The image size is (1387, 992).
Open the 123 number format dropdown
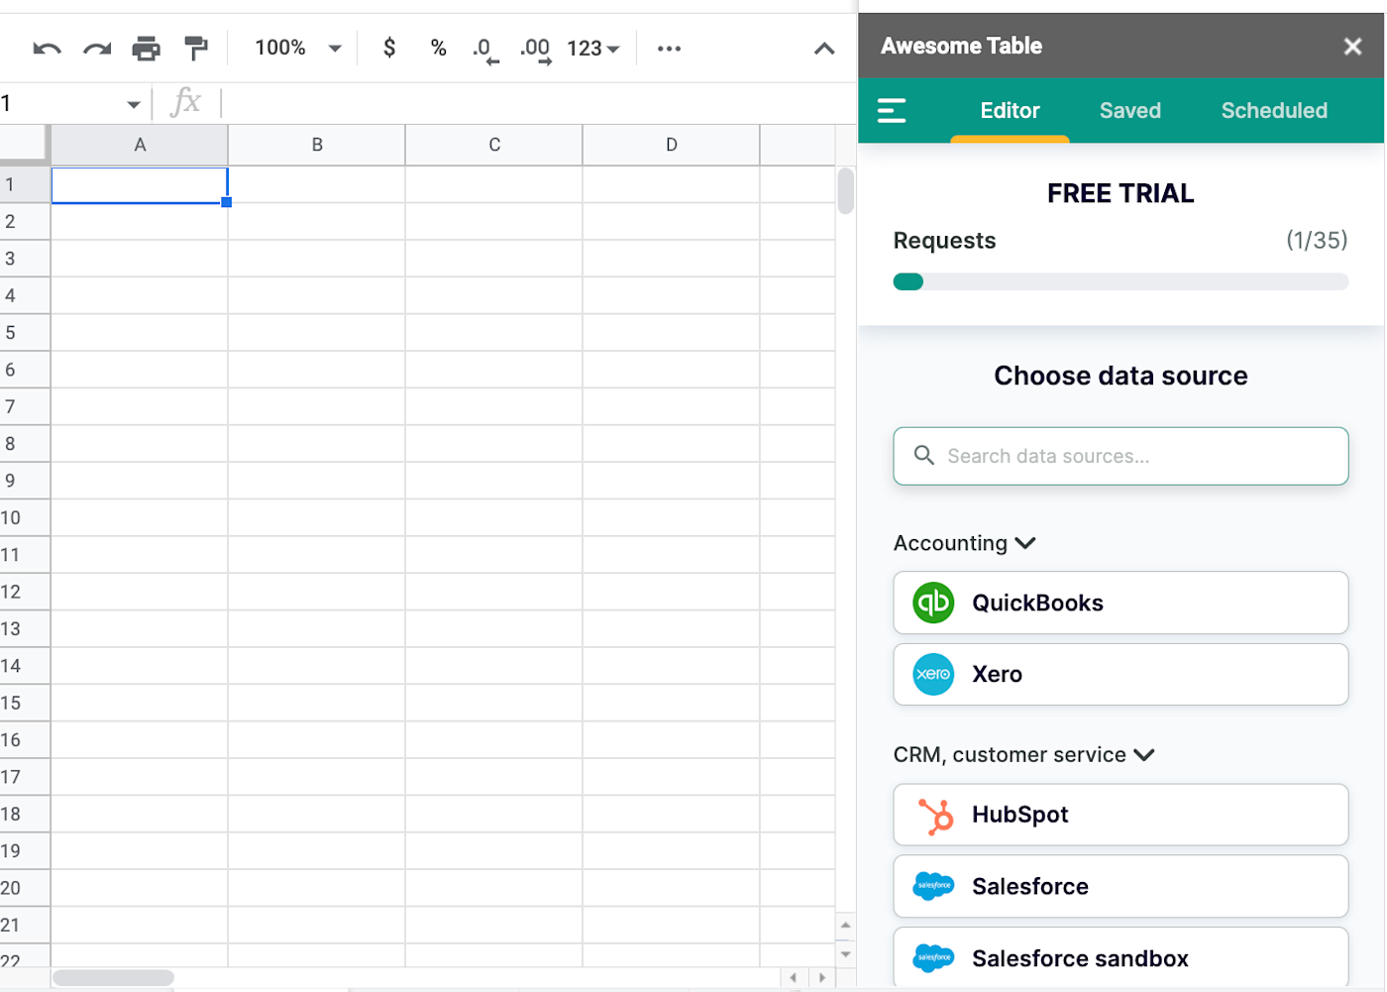click(x=592, y=49)
